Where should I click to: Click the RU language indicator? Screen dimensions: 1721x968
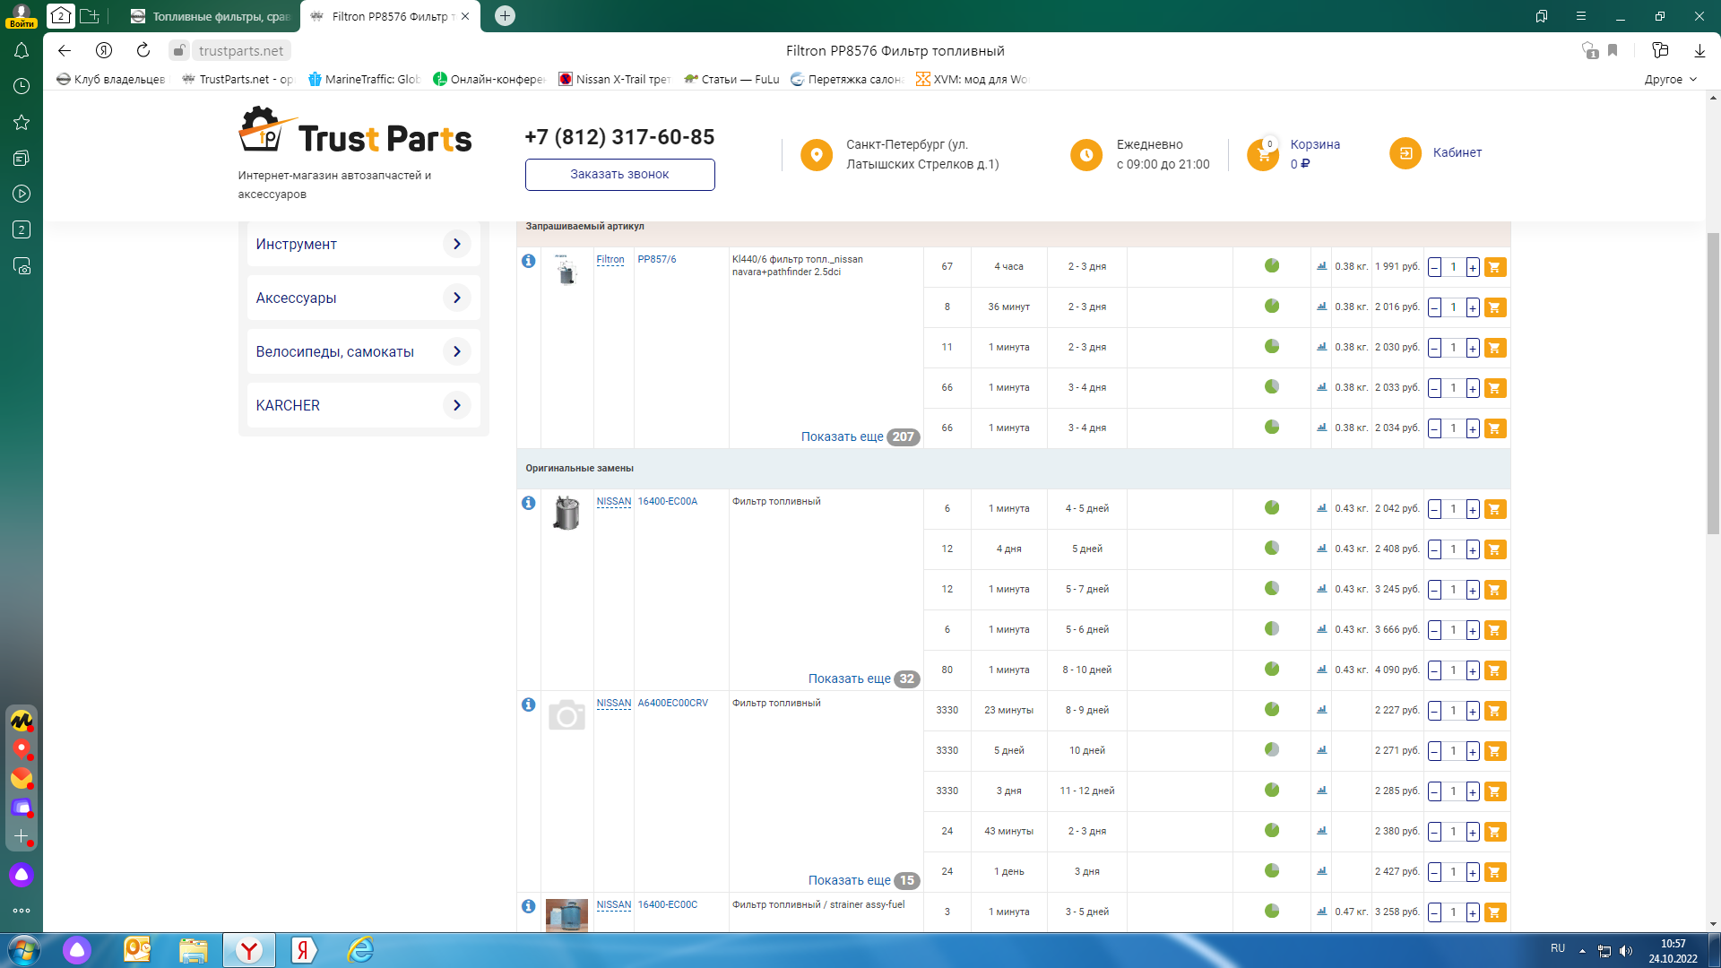(x=1558, y=949)
